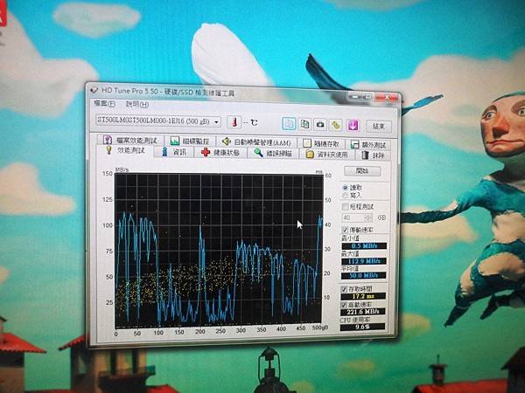Click the access time value 17.2 ms
Viewport: 525px width, 393px height.
click(363, 296)
